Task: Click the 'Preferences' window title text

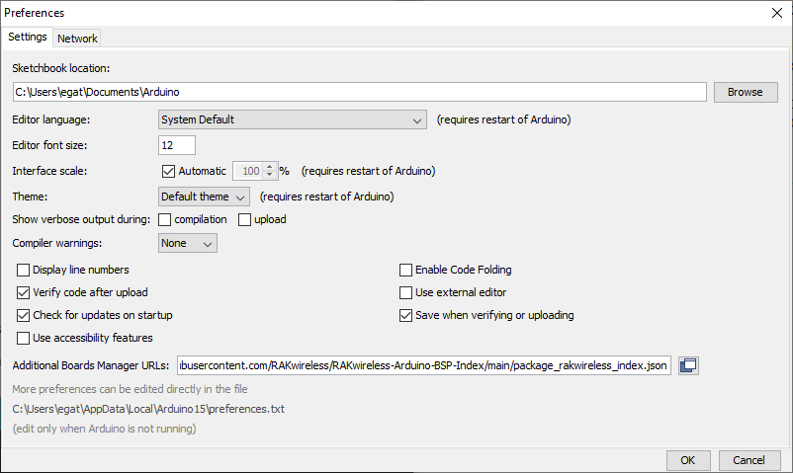Action: 35,13
